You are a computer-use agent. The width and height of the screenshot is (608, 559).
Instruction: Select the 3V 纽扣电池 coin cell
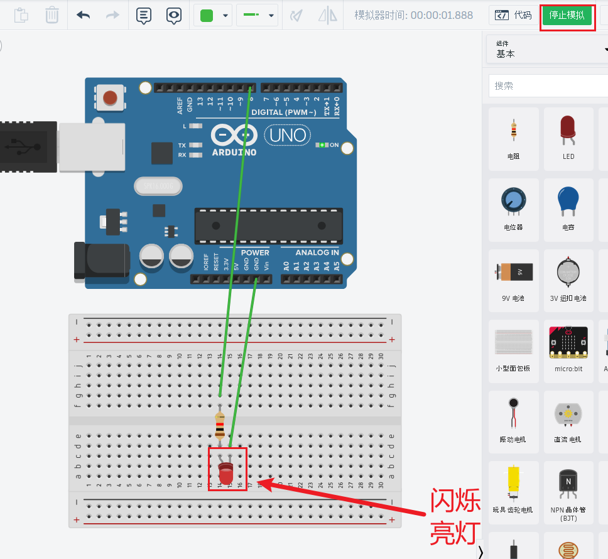568,281
